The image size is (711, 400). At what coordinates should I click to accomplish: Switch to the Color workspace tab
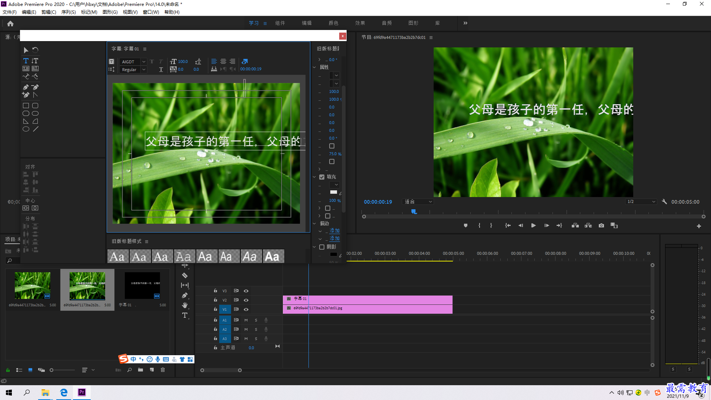pyautogui.click(x=333, y=23)
